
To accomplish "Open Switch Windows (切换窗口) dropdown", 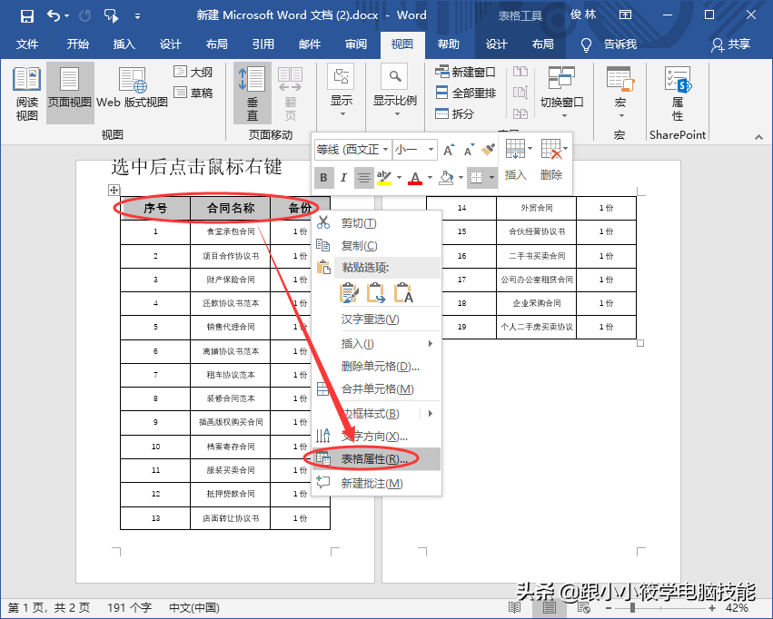I will click(x=561, y=92).
